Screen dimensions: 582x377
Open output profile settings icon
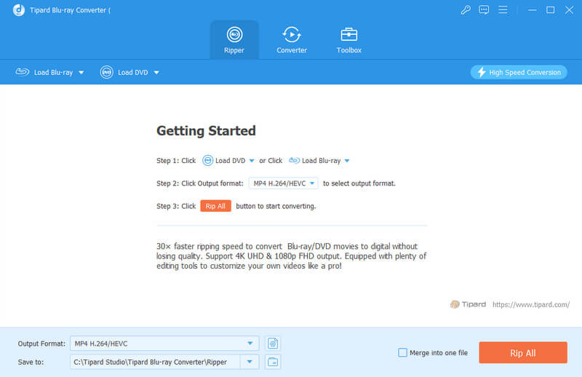(273, 344)
